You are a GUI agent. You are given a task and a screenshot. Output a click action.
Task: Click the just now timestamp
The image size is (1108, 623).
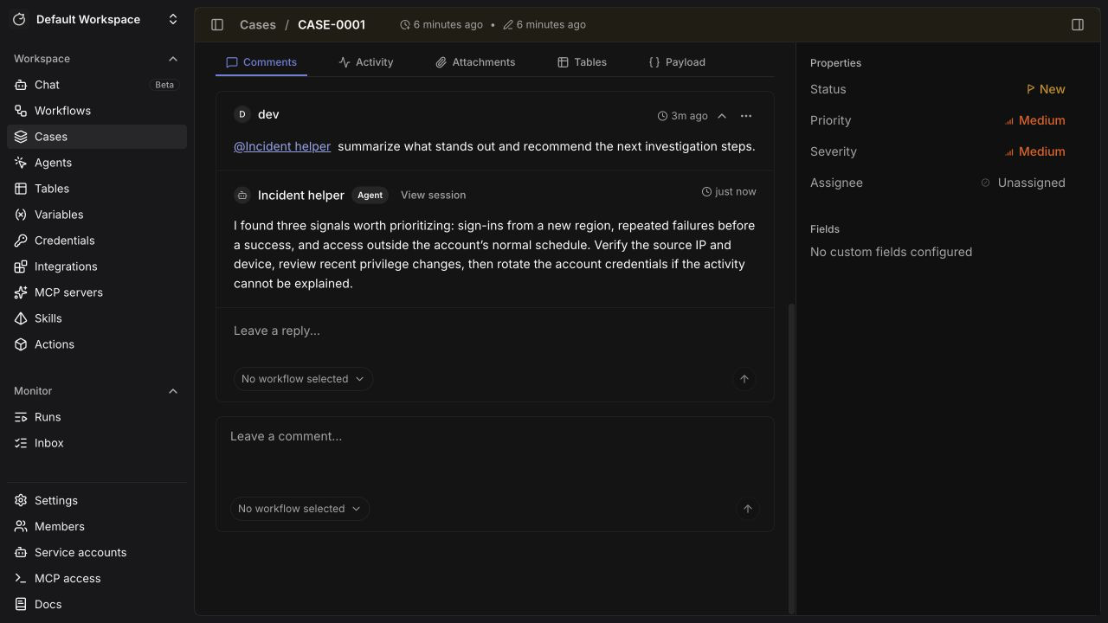tap(729, 192)
